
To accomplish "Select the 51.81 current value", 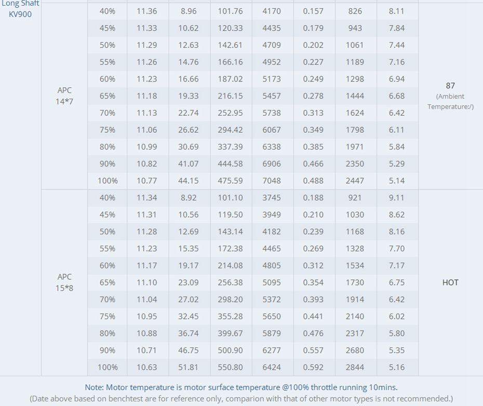I will pyautogui.click(x=189, y=367).
